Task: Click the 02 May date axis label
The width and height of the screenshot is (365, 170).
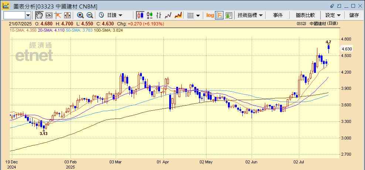Action: tap(206, 162)
